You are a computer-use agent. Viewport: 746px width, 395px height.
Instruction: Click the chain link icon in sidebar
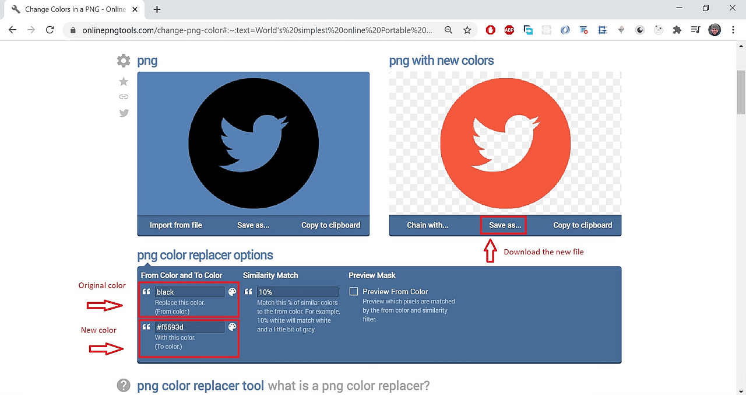[x=124, y=97]
